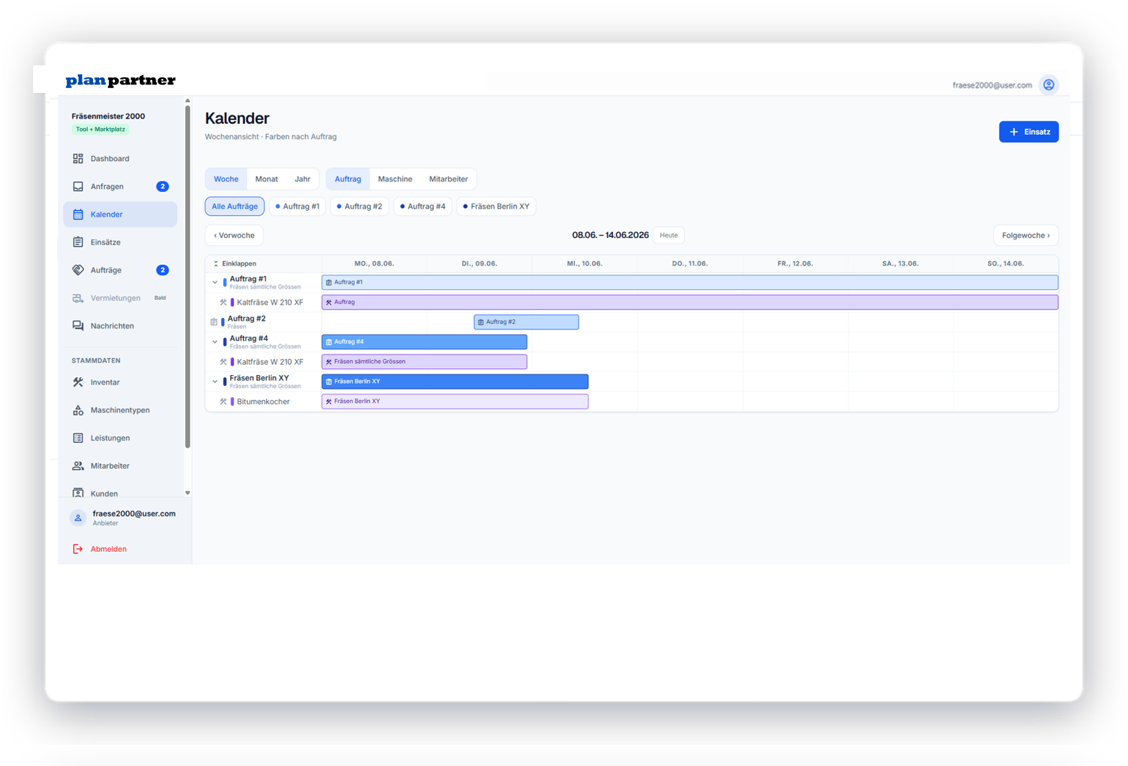Open Einsätze clipboard icon
Viewport: 1128px width, 766px height.
pos(78,242)
